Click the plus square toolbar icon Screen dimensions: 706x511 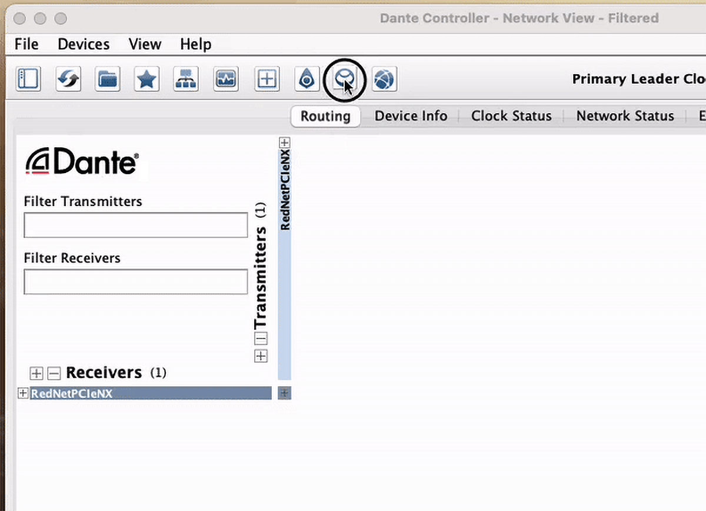[267, 78]
